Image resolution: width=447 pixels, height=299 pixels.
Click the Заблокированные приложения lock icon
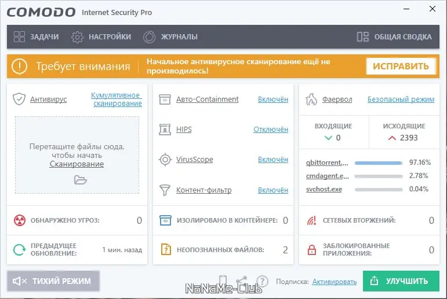click(x=312, y=250)
